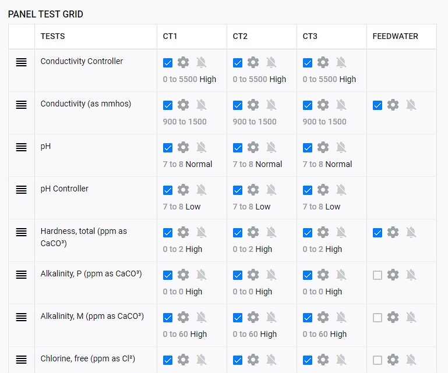Uncheck Chlorine free checkbox for CT2
448x373 pixels.
click(x=238, y=360)
